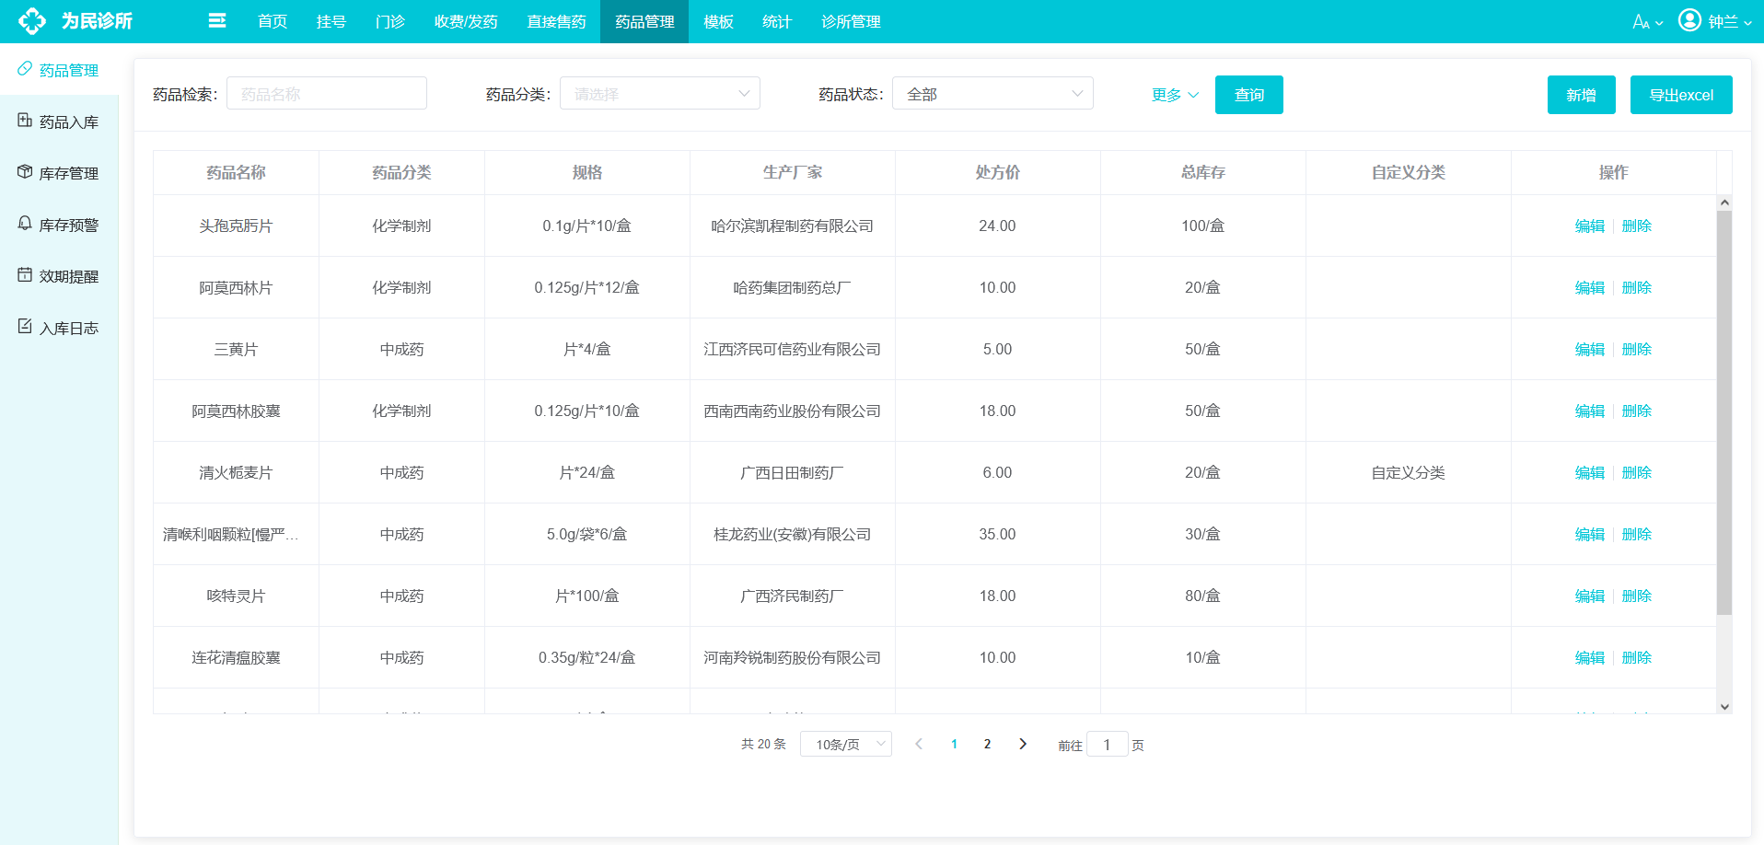Edit the 阿莫西林胶囊 row
This screenshot has height=845, width=1764.
point(1590,411)
